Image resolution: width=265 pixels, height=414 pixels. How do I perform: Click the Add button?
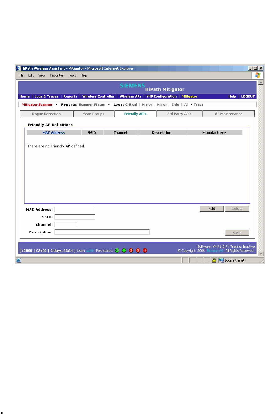pyautogui.click(x=212, y=209)
